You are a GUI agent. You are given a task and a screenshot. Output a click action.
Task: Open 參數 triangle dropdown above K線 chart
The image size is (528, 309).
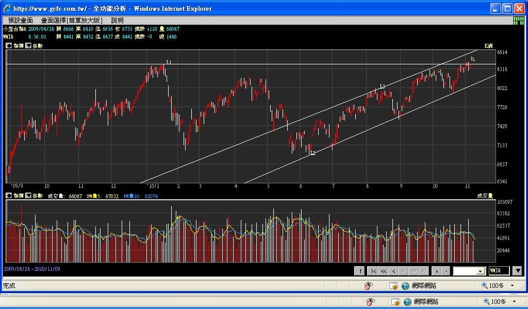pyautogui.click(x=28, y=45)
